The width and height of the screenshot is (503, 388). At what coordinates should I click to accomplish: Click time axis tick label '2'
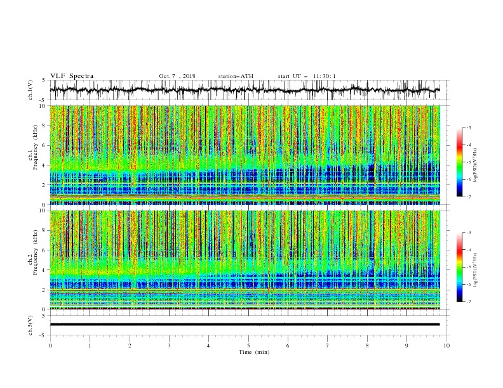130,346
